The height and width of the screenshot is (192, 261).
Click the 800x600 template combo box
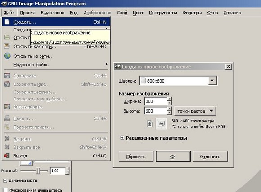pos(178,81)
